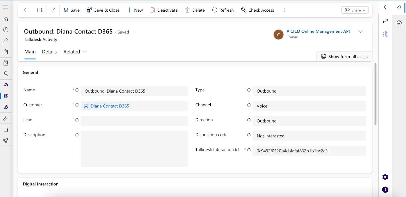This screenshot has height=197, width=406.
Task: Click the Disposition code Not Interested field
Action: (x=309, y=136)
